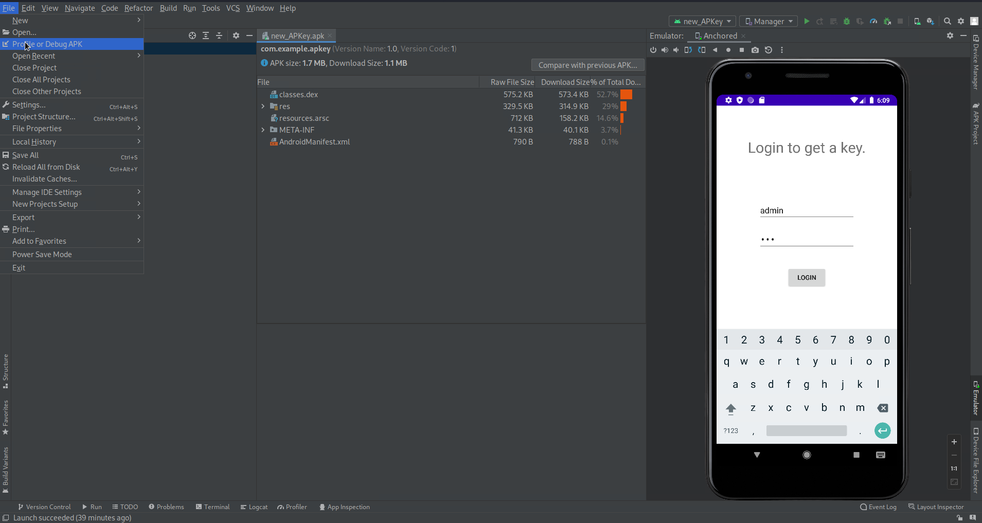Image resolution: width=982 pixels, height=523 pixels.
Task: Click the Search Everywhere magnifier icon
Action: pos(948,21)
